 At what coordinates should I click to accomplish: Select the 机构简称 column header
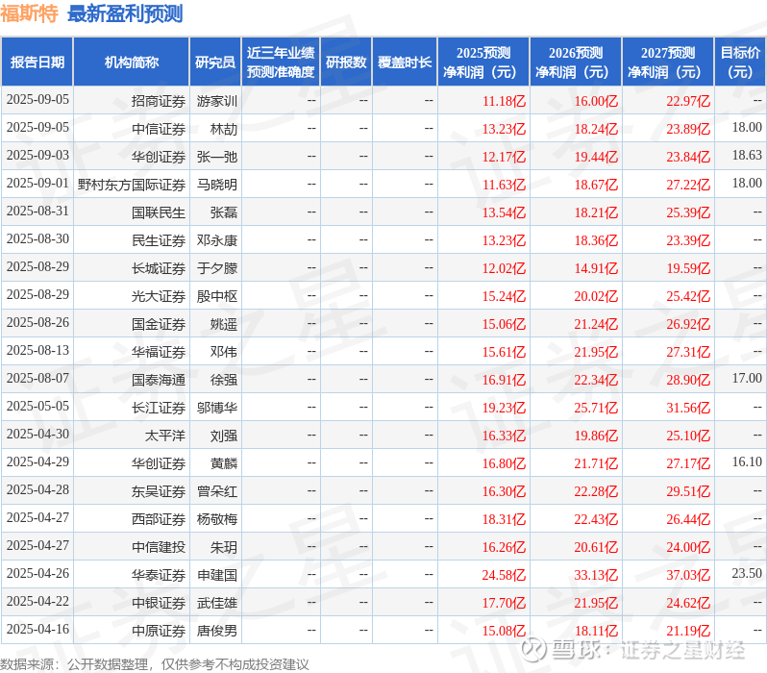point(131,62)
